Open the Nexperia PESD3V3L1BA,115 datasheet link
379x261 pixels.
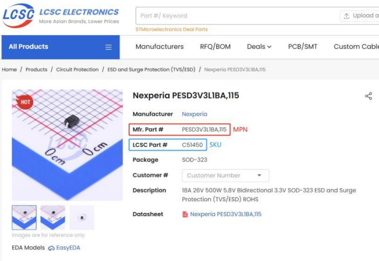coord(226,215)
